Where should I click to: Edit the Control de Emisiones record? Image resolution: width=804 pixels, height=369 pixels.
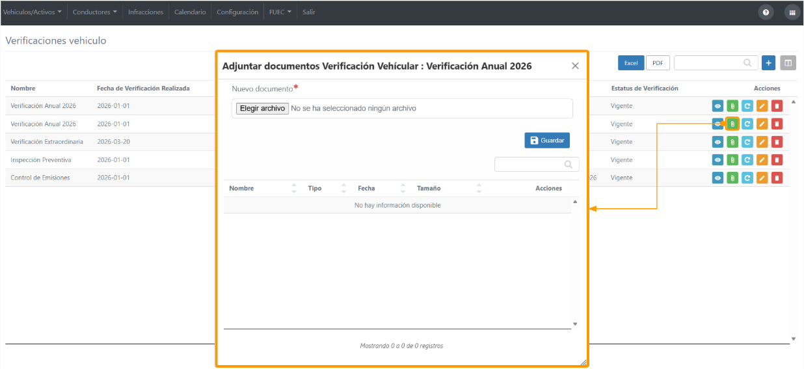tap(762, 178)
